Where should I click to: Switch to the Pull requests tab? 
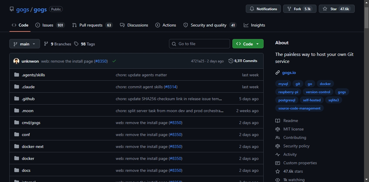click(x=93, y=25)
